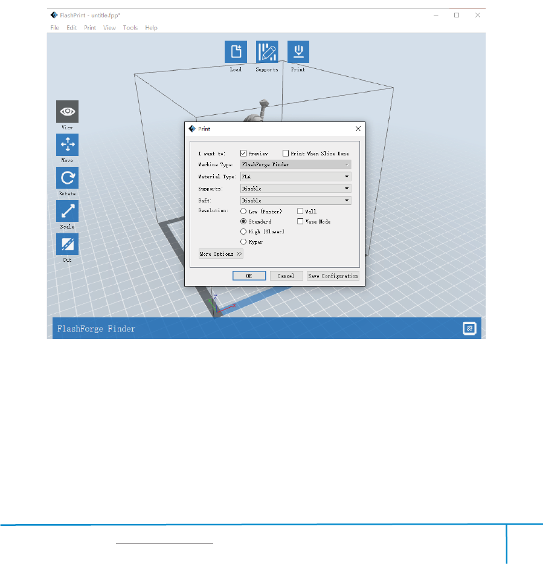
Task: Close the FlashPrint window
Action: (478, 15)
